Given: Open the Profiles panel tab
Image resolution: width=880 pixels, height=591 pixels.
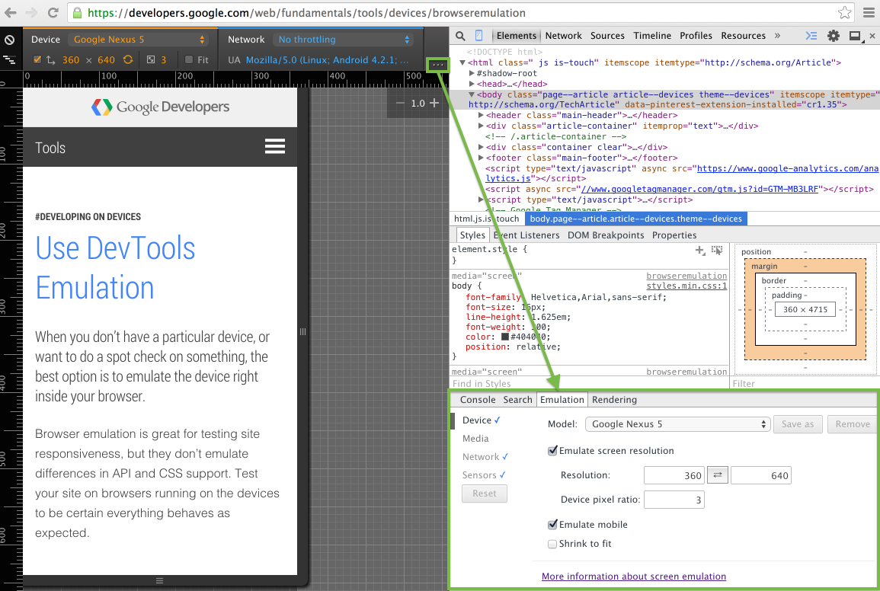Looking at the screenshot, I should click(696, 35).
